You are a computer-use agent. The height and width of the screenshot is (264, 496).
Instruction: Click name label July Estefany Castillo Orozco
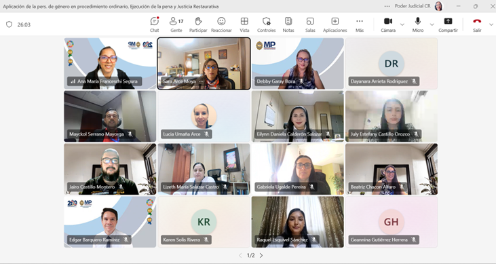380,134
